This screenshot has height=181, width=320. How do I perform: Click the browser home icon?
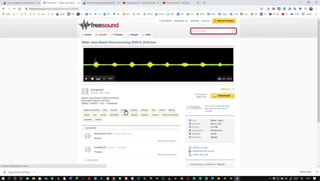pyautogui.click(x=20, y=9)
